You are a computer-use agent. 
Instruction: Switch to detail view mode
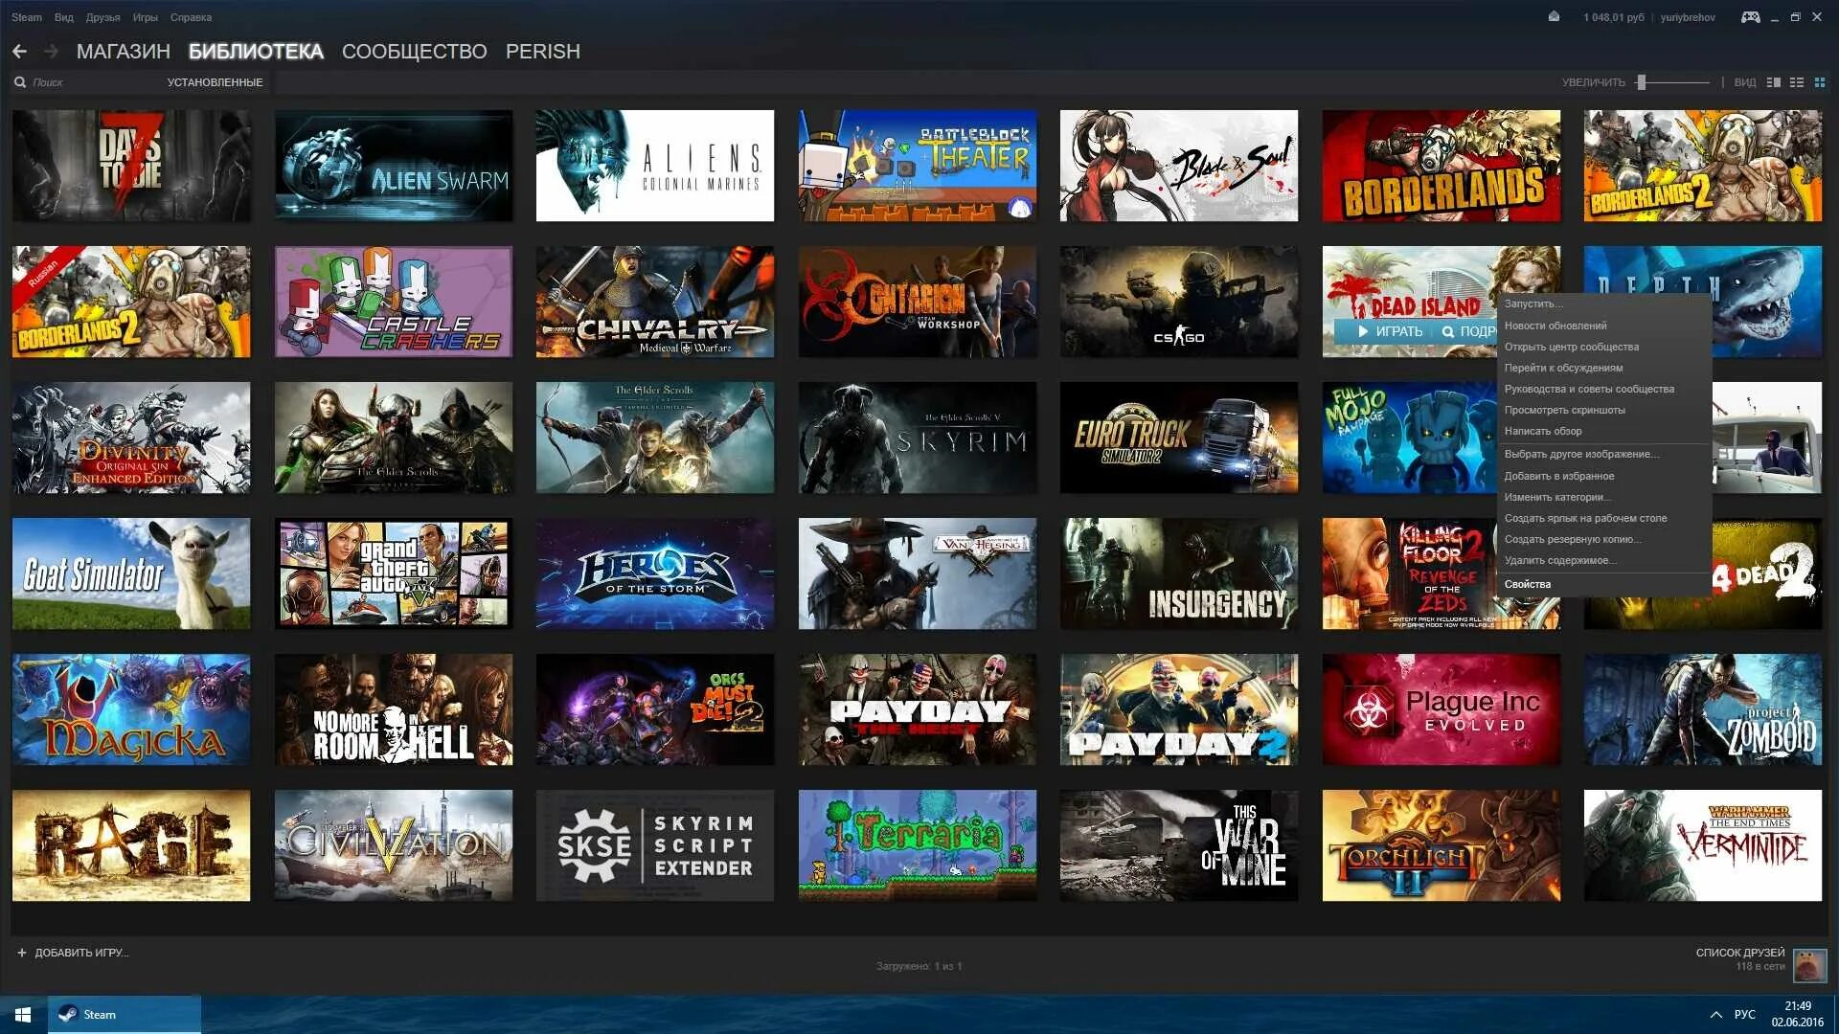[1773, 82]
